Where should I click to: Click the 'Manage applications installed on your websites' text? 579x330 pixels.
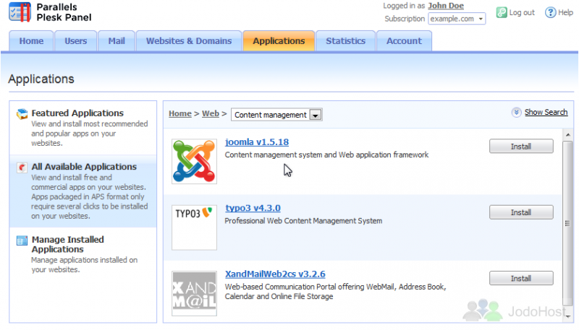pyautogui.click(x=85, y=265)
